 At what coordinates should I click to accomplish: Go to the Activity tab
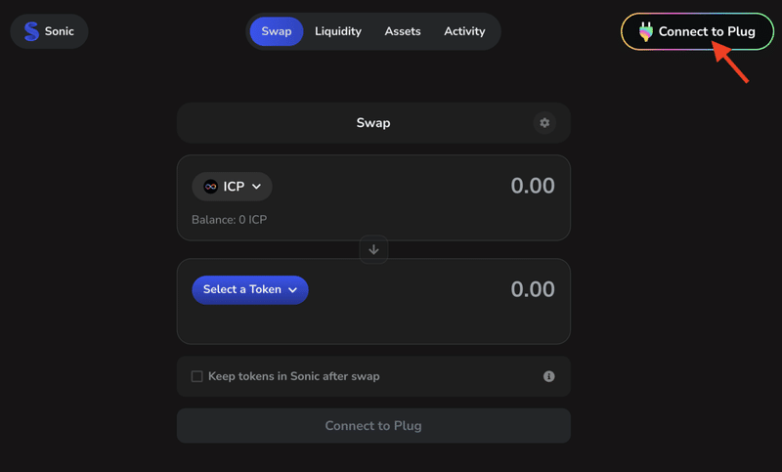tap(464, 31)
